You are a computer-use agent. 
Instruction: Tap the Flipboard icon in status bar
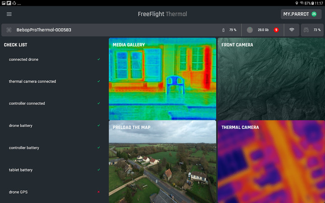tap(9, 3)
